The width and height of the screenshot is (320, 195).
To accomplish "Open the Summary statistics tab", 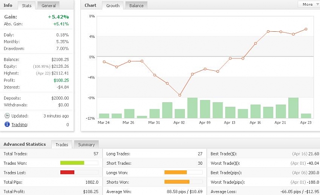I will [x=87, y=145].
